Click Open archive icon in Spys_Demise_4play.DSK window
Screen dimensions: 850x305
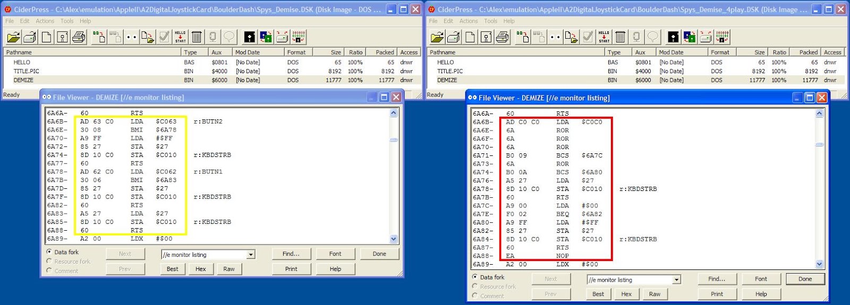(437, 37)
